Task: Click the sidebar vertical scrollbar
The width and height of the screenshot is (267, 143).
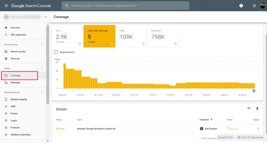Action: 47,65
